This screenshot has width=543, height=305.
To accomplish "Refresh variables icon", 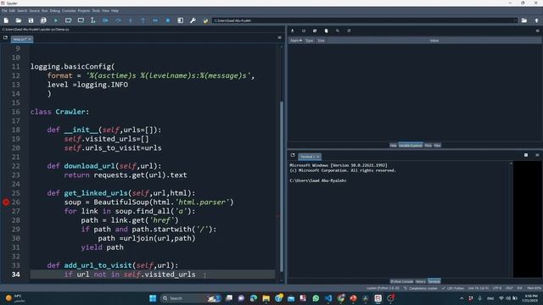I will (x=349, y=30).
